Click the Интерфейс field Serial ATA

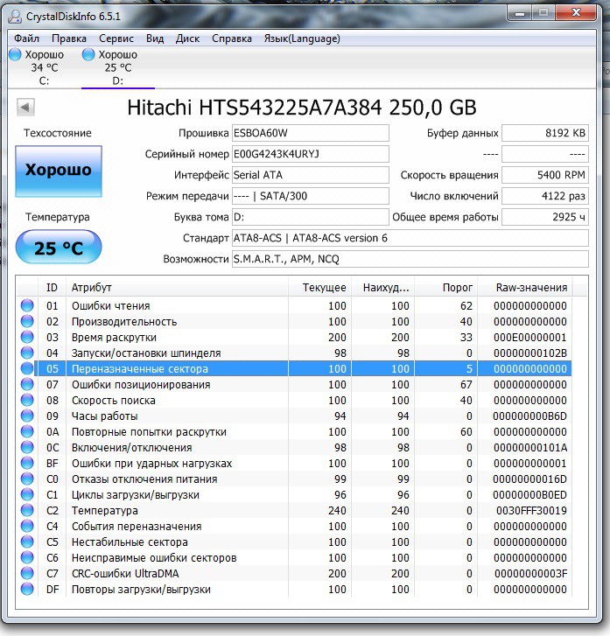pos(311,175)
